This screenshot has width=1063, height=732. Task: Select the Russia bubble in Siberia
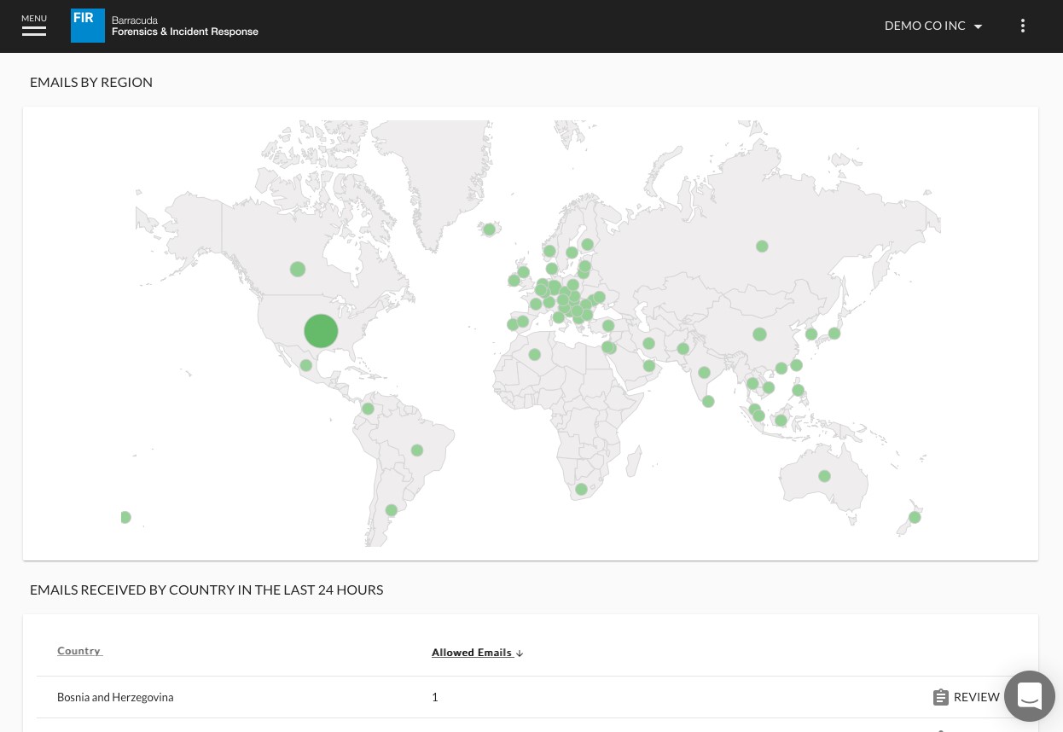(762, 247)
